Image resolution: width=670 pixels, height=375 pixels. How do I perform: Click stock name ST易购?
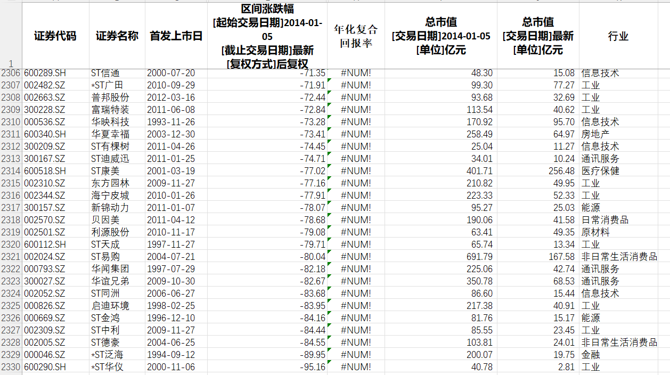coord(105,257)
